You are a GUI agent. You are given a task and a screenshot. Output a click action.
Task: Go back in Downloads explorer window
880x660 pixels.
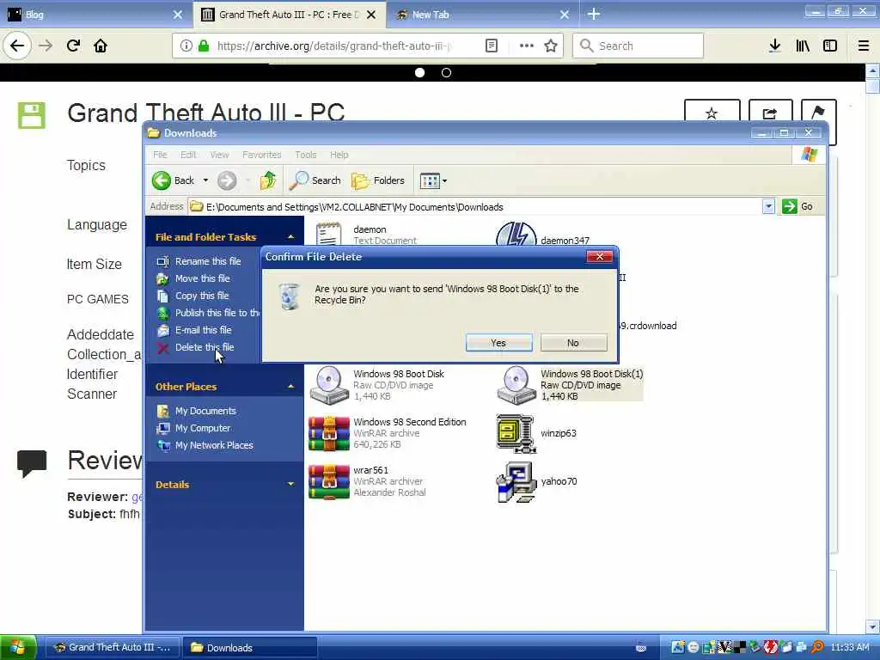[174, 180]
